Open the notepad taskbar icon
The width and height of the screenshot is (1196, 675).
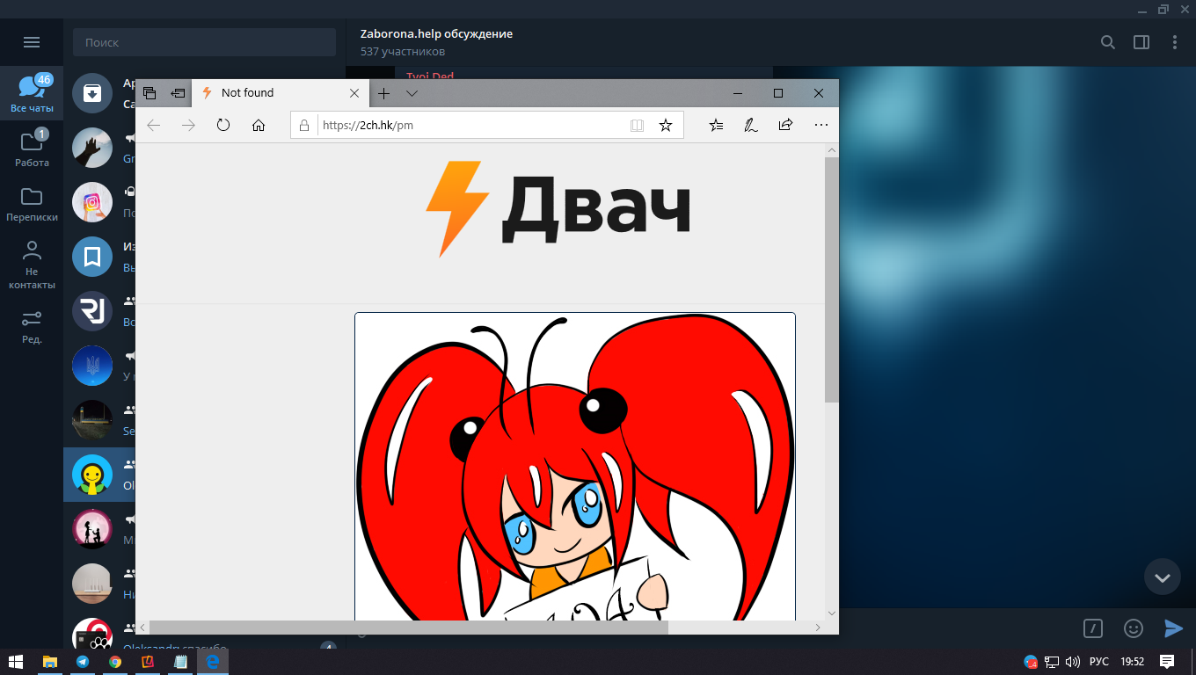point(180,662)
